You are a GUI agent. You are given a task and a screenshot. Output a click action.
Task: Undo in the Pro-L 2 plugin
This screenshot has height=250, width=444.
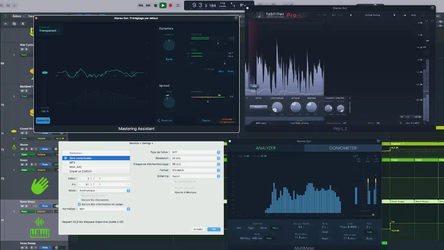click(318, 15)
